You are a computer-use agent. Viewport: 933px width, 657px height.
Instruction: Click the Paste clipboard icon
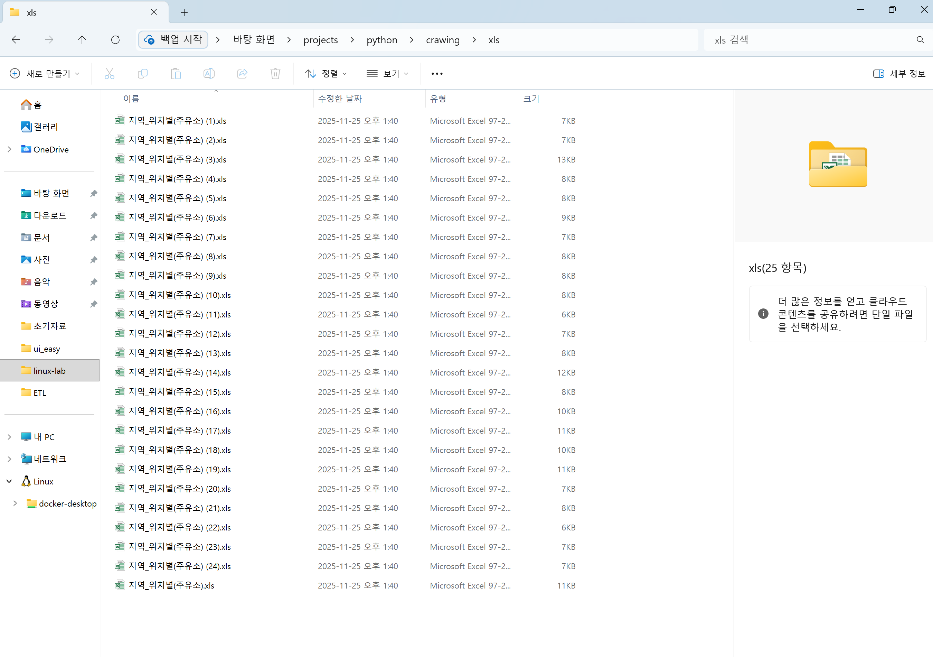[x=176, y=74]
